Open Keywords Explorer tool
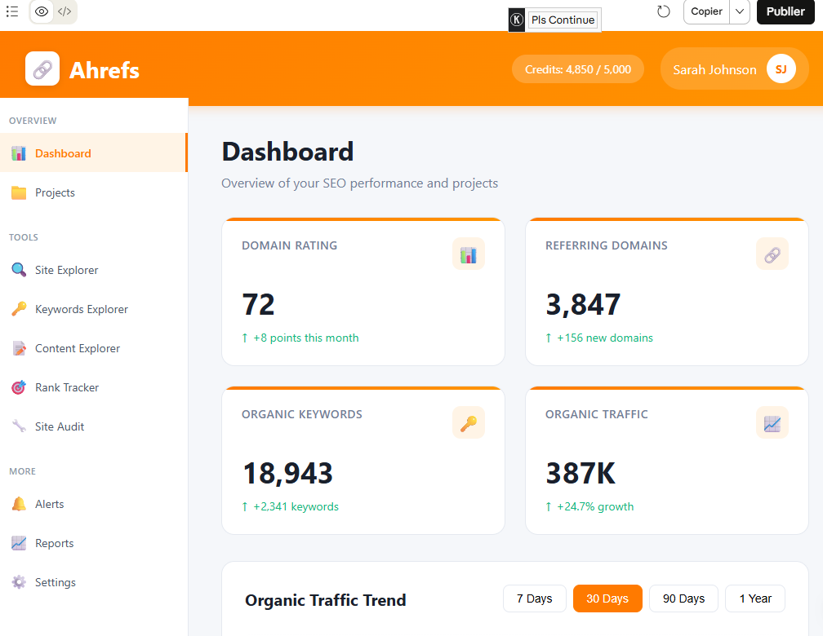823x636 pixels. click(x=93, y=309)
